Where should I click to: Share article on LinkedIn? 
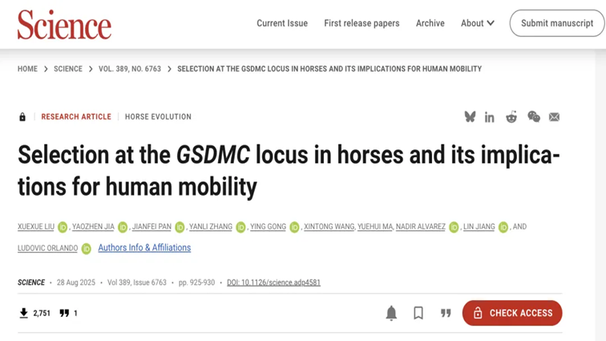pyautogui.click(x=489, y=117)
